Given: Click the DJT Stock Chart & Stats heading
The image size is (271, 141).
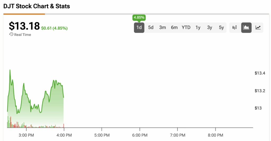Looking at the screenshot, I should click(37, 6).
